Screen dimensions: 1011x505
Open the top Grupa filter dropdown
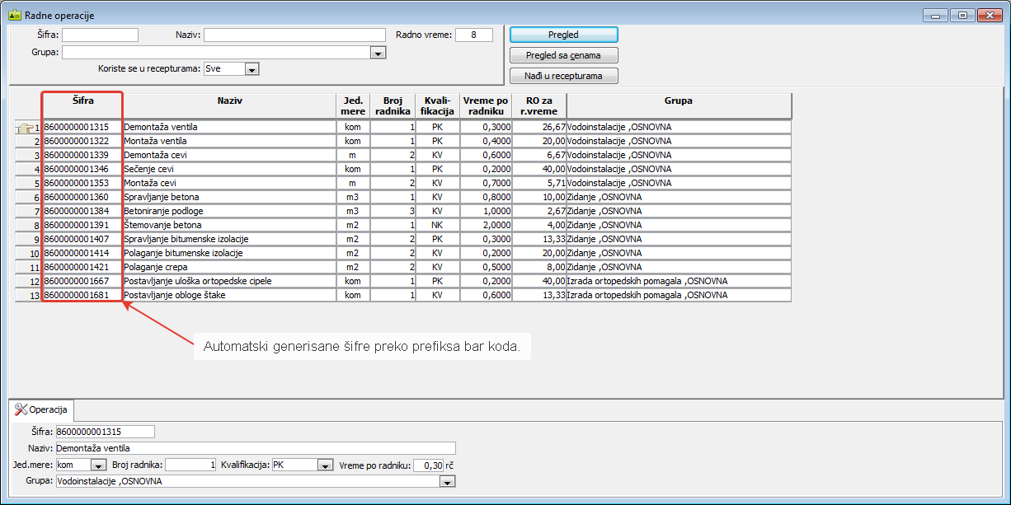379,53
